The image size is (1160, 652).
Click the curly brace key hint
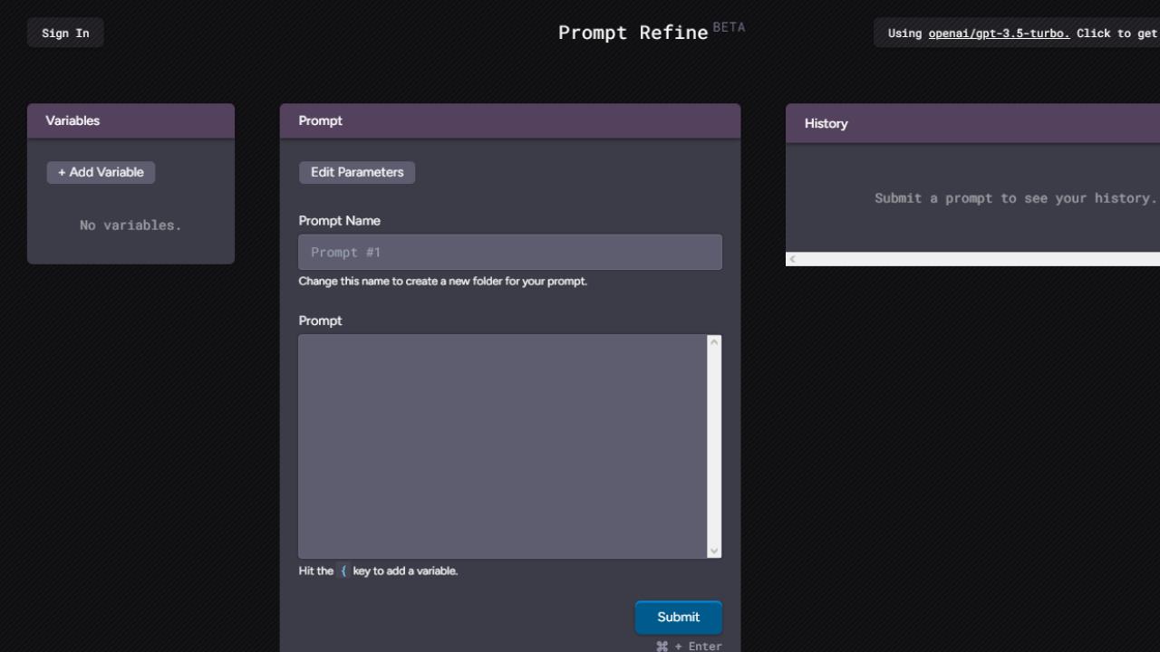click(x=343, y=571)
